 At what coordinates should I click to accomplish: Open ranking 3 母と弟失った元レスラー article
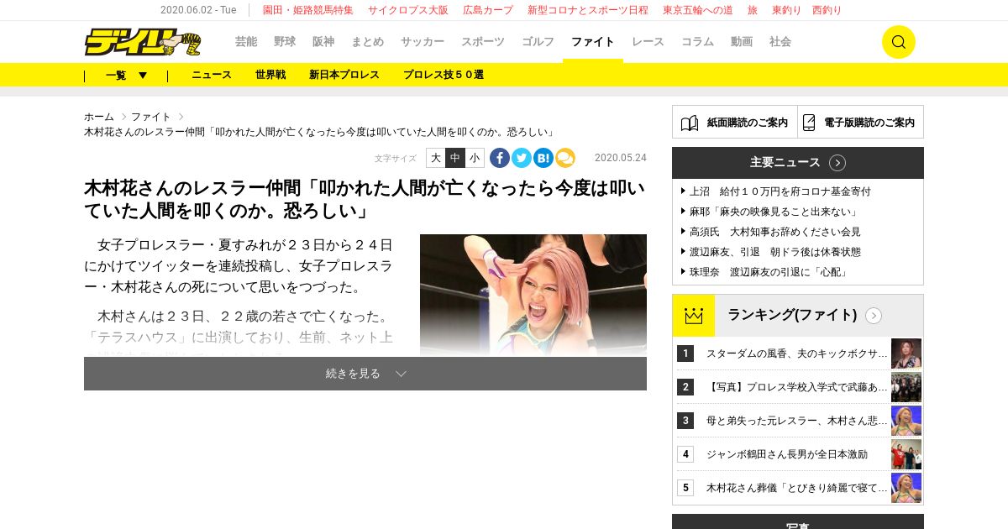pyautogui.click(x=796, y=421)
